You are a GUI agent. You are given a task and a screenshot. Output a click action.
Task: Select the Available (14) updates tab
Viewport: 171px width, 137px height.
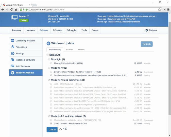[x=55, y=50]
